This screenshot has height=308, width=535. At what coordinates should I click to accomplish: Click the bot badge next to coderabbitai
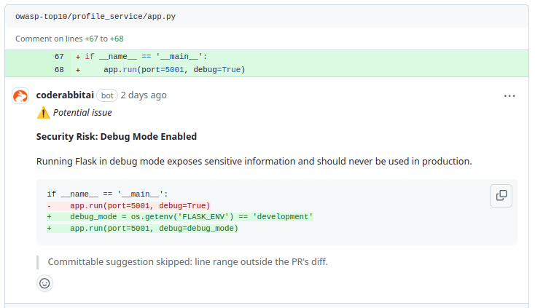tap(107, 95)
